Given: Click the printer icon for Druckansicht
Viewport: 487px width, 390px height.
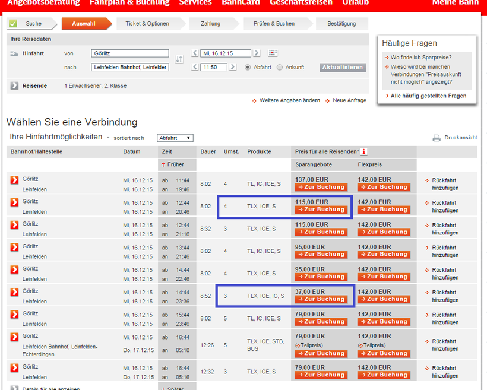Looking at the screenshot, I should 437,138.
